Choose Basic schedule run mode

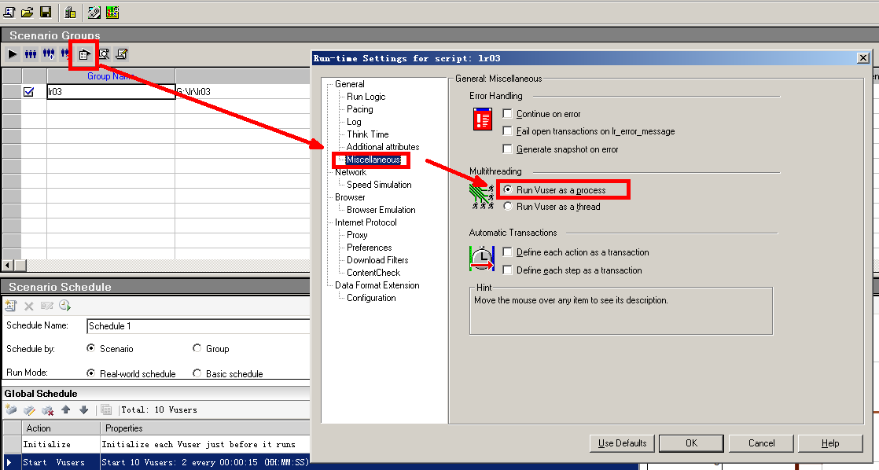pos(197,373)
